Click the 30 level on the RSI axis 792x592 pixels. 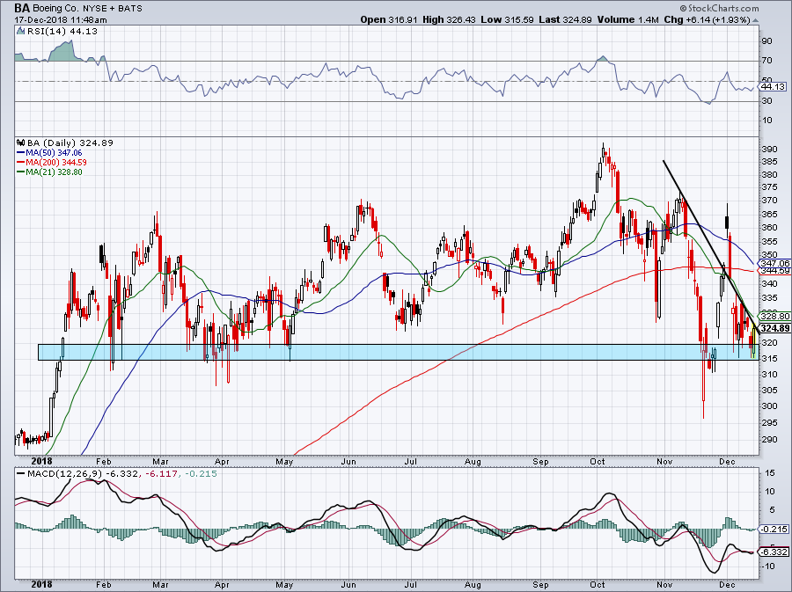766,101
